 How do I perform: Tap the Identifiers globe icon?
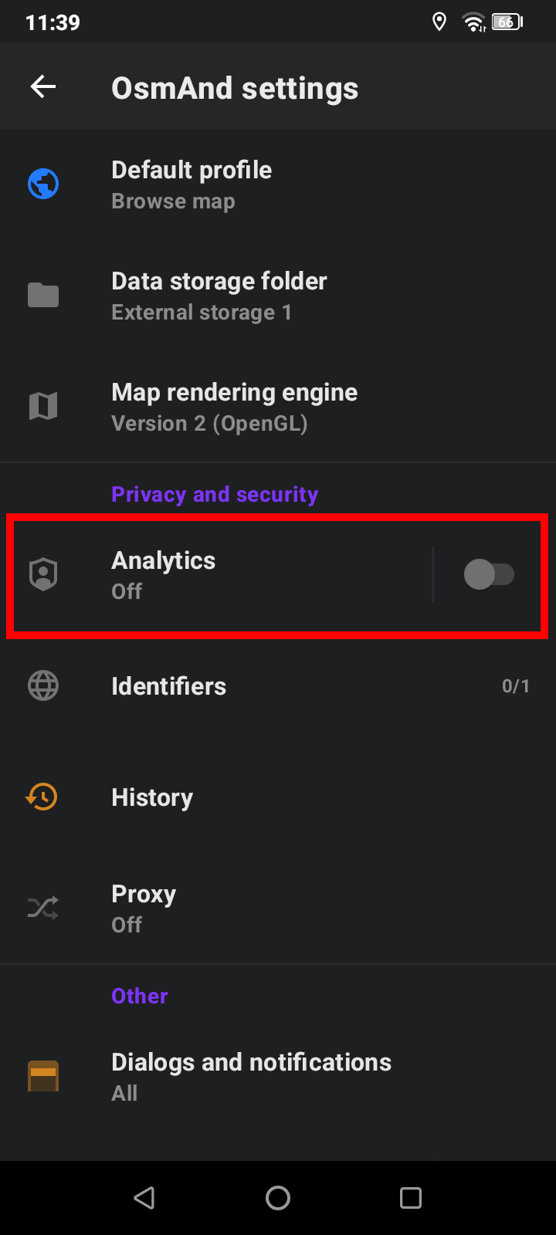[x=43, y=686]
